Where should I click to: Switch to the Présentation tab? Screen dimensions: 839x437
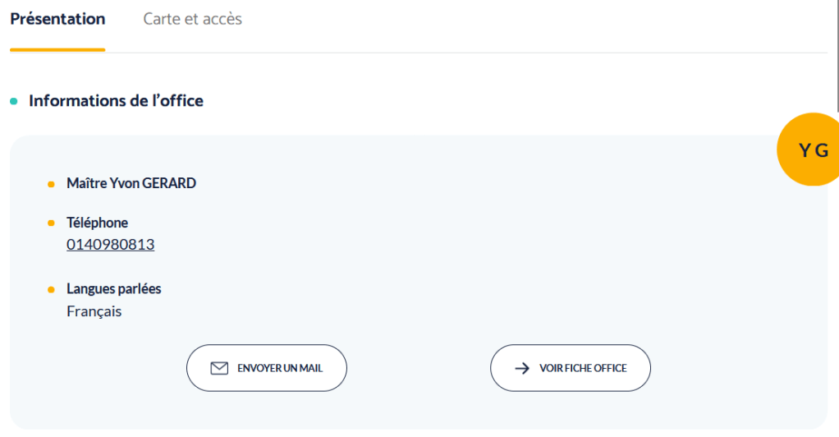(x=57, y=19)
